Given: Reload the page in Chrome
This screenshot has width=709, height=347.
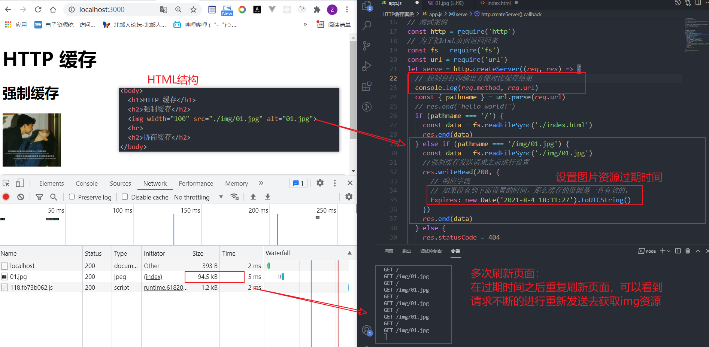Looking at the screenshot, I should pos(38,9).
